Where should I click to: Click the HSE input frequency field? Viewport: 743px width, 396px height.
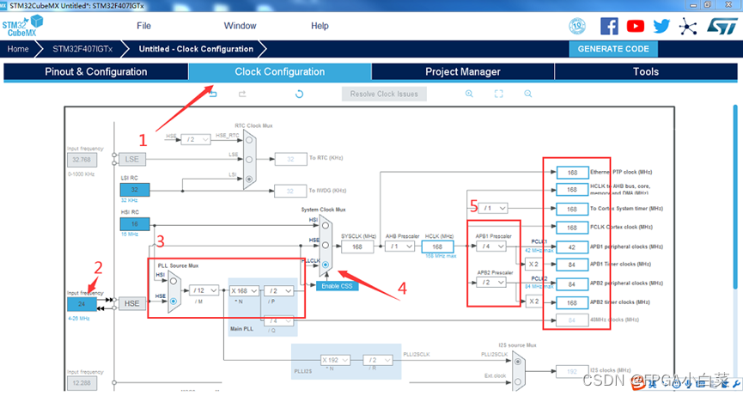coord(82,304)
